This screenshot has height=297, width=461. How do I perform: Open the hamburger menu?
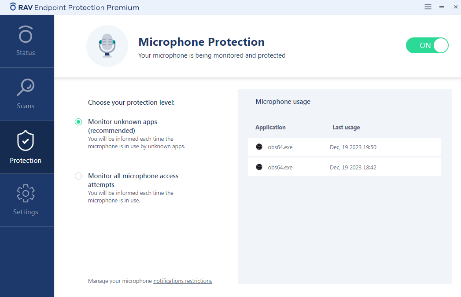click(428, 7)
